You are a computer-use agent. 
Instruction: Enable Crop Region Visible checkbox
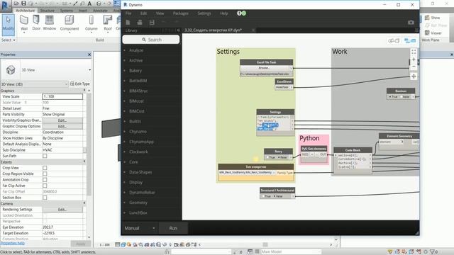(45, 174)
